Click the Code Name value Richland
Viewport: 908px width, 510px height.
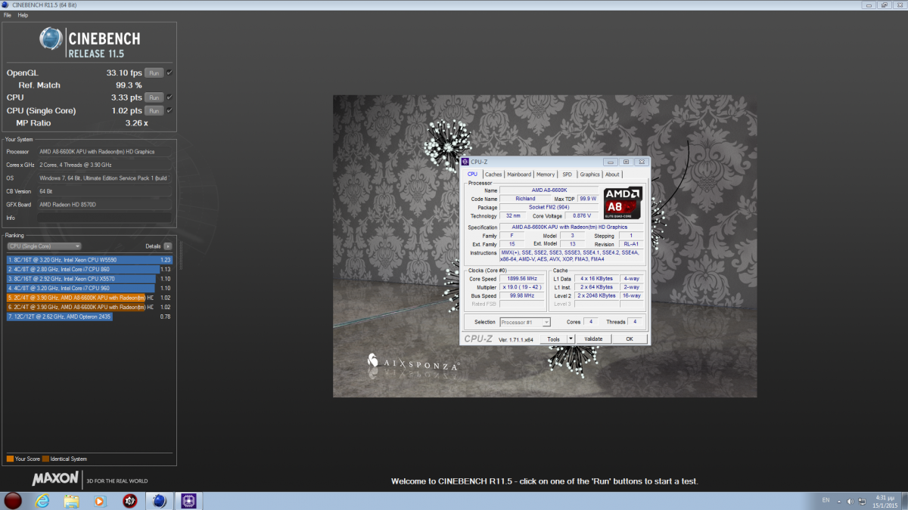coord(525,199)
